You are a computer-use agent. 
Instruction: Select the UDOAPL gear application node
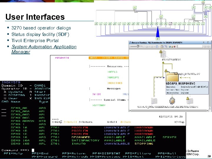pyautogui.click(x=172, y=101)
